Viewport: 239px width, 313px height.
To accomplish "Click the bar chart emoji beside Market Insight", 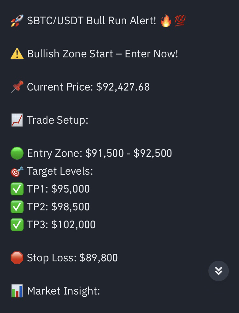I will coord(17,291).
